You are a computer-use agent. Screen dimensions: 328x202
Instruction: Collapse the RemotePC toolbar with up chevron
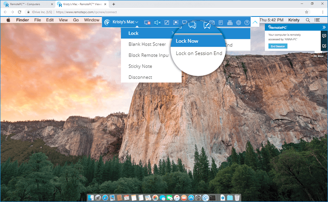click(x=255, y=22)
